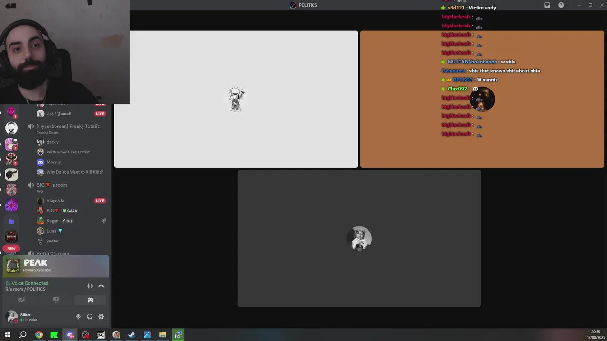This screenshot has width=607, height=341.
Task: Click GAZA tag beside BIG user
Action: click(70, 211)
